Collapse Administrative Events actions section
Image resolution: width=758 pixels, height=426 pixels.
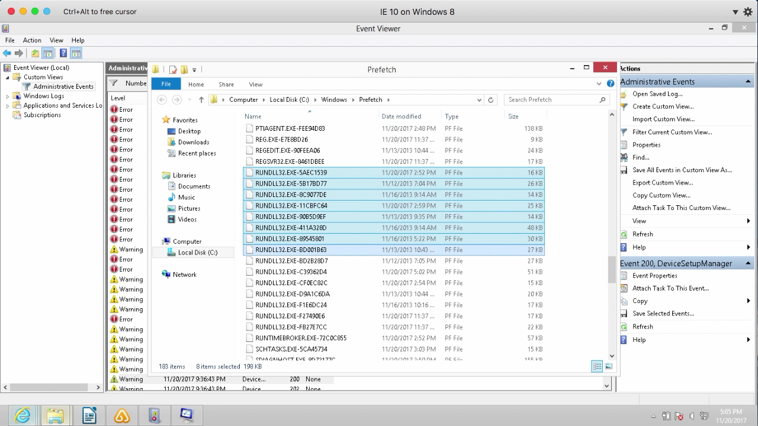pos(749,82)
